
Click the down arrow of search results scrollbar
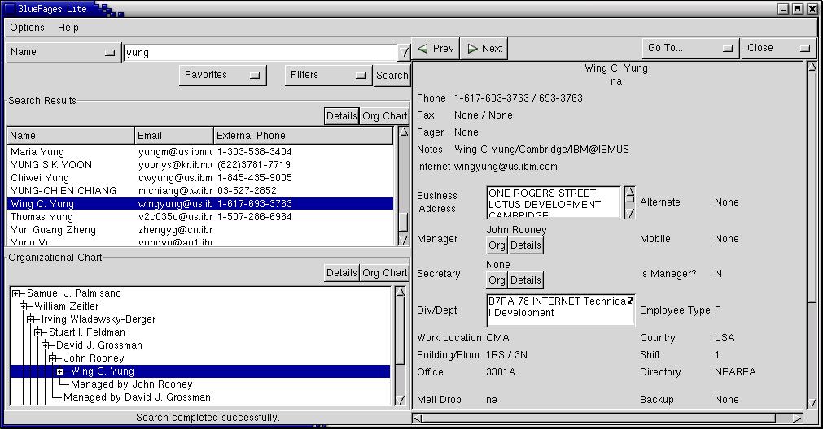click(x=404, y=240)
